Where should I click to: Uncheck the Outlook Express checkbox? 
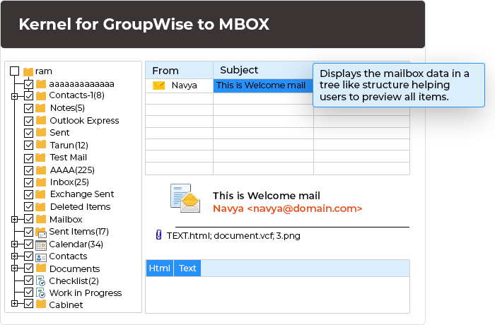tap(29, 121)
